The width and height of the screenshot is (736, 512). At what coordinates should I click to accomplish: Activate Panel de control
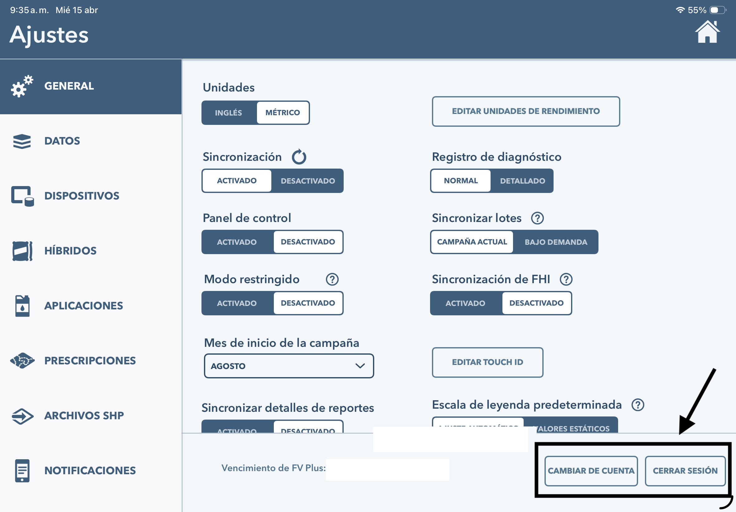(x=237, y=242)
